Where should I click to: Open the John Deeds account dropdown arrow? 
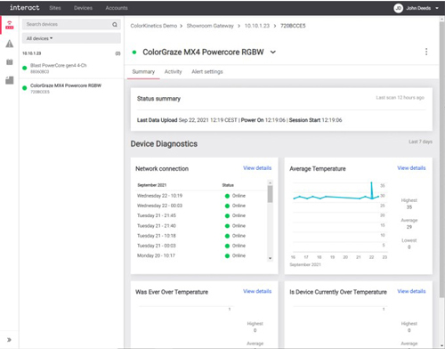[437, 8]
